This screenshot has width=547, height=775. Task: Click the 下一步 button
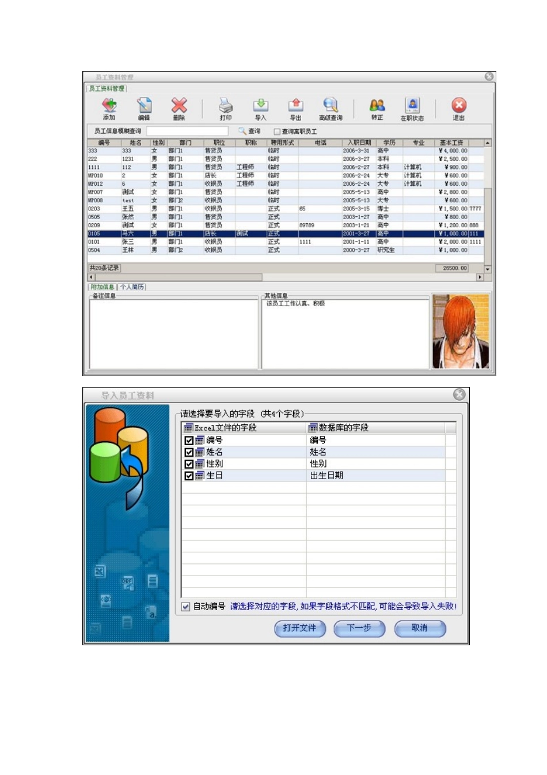[x=359, y=628]
